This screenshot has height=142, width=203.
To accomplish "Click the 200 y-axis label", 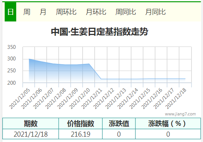I will (x=12, y=83).
